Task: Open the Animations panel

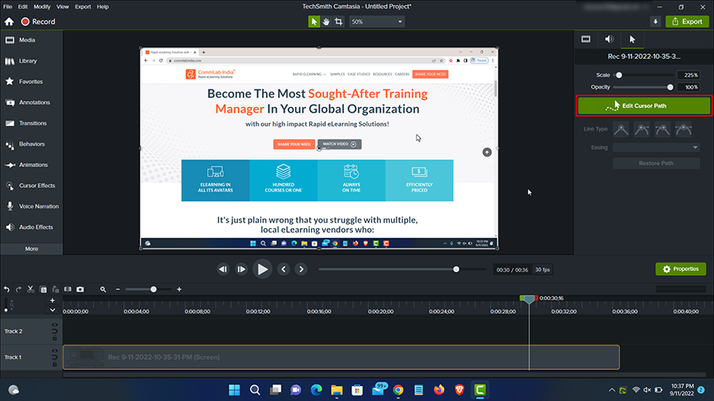Action: pos(32,165)
